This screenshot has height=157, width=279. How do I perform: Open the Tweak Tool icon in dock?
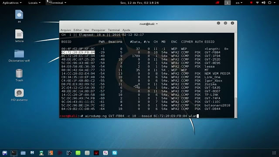[x=105, y=153]
